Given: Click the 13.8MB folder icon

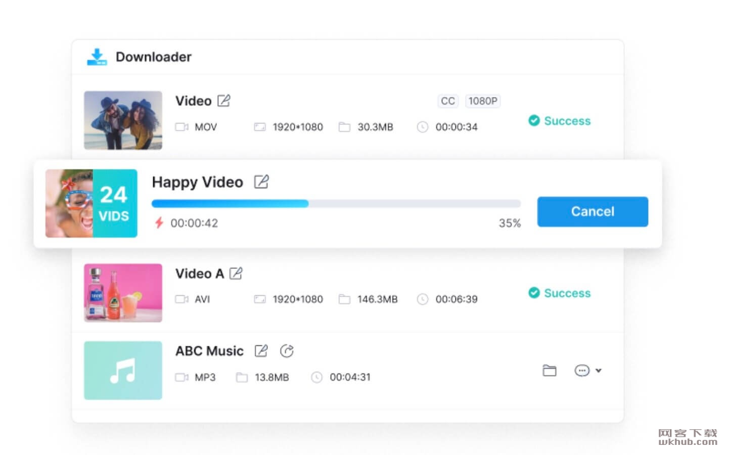Looking at the screenshot, I should [x=242, y=377].
